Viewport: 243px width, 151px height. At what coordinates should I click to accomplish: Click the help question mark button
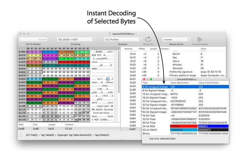click(21, 135)
